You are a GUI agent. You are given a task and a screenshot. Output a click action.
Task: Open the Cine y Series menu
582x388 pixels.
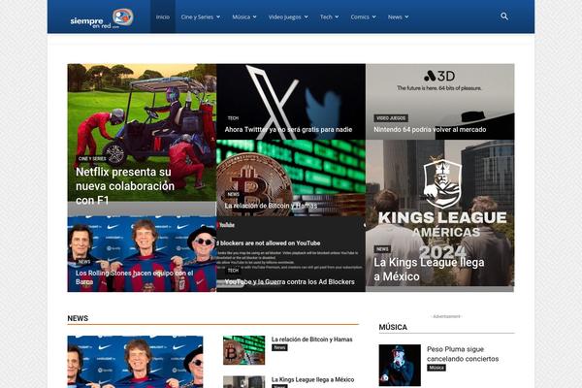201,16
